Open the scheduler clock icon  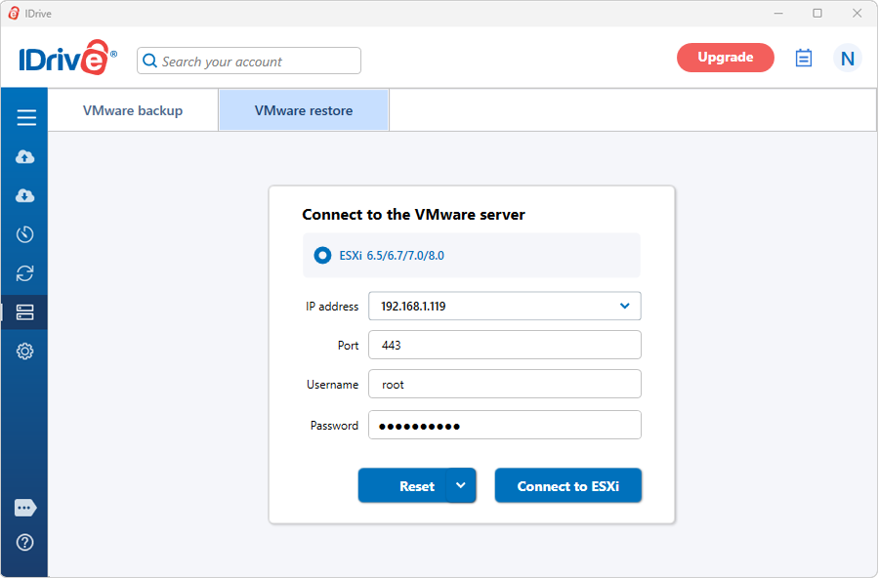(x=24, y=234)
